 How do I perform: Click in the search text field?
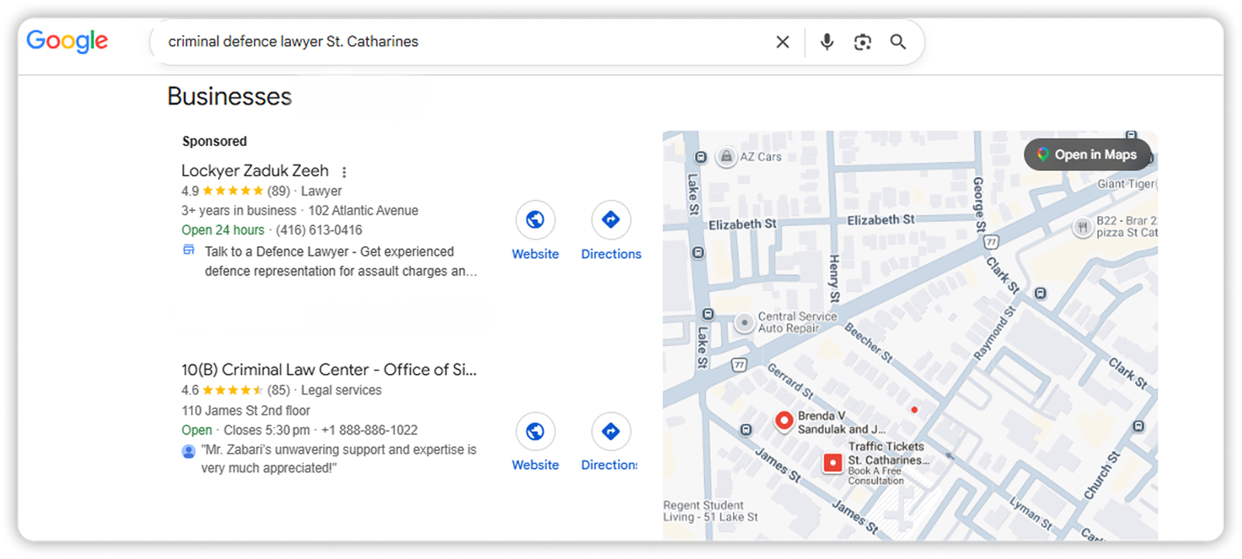(x=466, y=42)
